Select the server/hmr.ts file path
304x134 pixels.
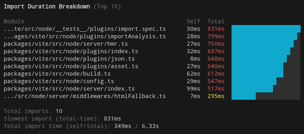point(66,44)
